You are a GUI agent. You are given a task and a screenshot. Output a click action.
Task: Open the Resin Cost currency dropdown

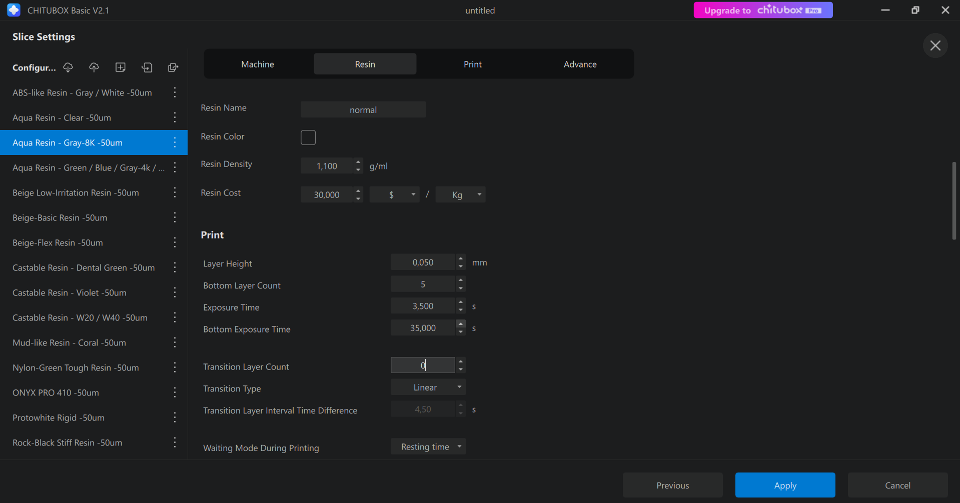394,194
